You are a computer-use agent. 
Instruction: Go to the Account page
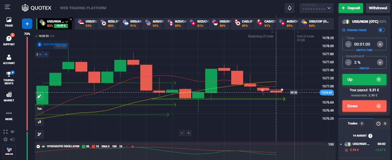pos(9,59)
